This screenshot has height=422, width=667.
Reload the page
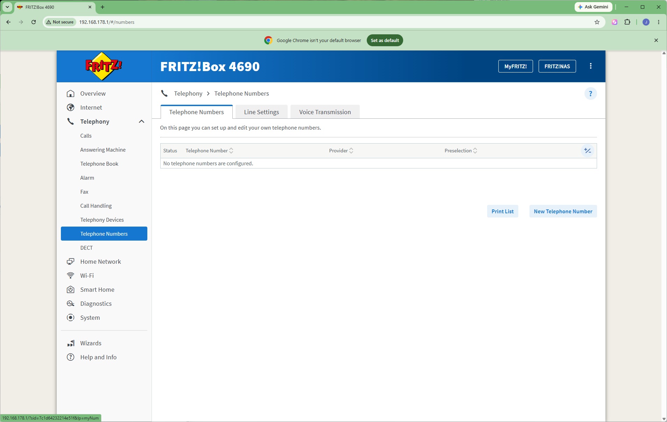tap(34, 22)
